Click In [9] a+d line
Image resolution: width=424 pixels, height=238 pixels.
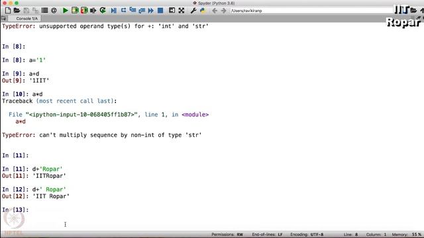21,73
